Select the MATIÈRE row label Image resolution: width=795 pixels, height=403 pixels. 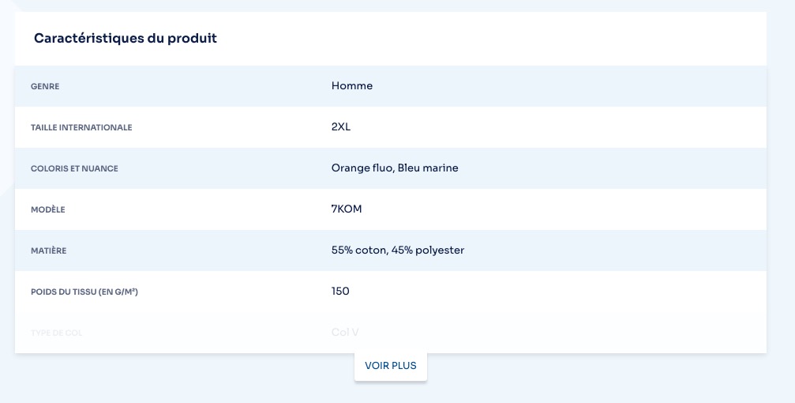[49, 250]
